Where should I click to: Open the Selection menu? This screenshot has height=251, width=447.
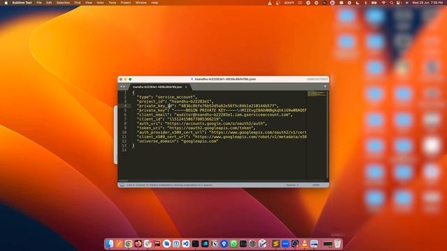pos(63,3)
